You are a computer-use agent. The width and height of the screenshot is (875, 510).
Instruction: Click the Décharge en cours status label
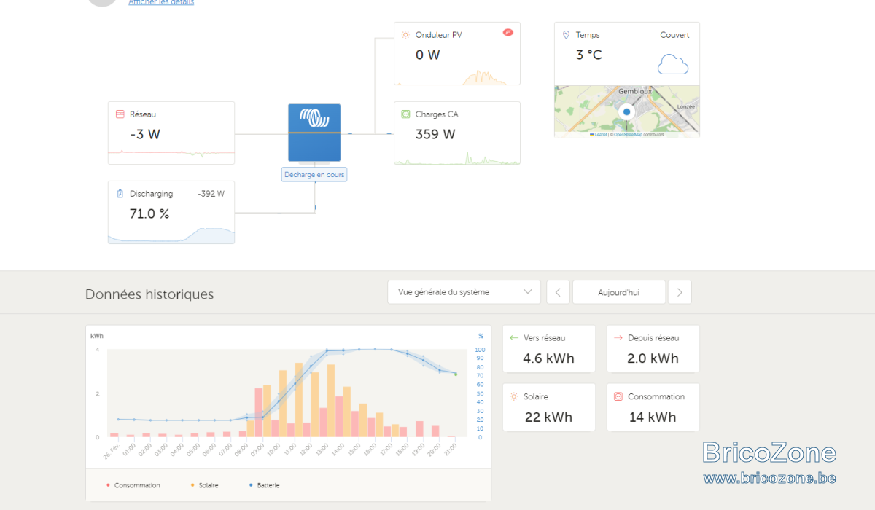click(314, 175)
